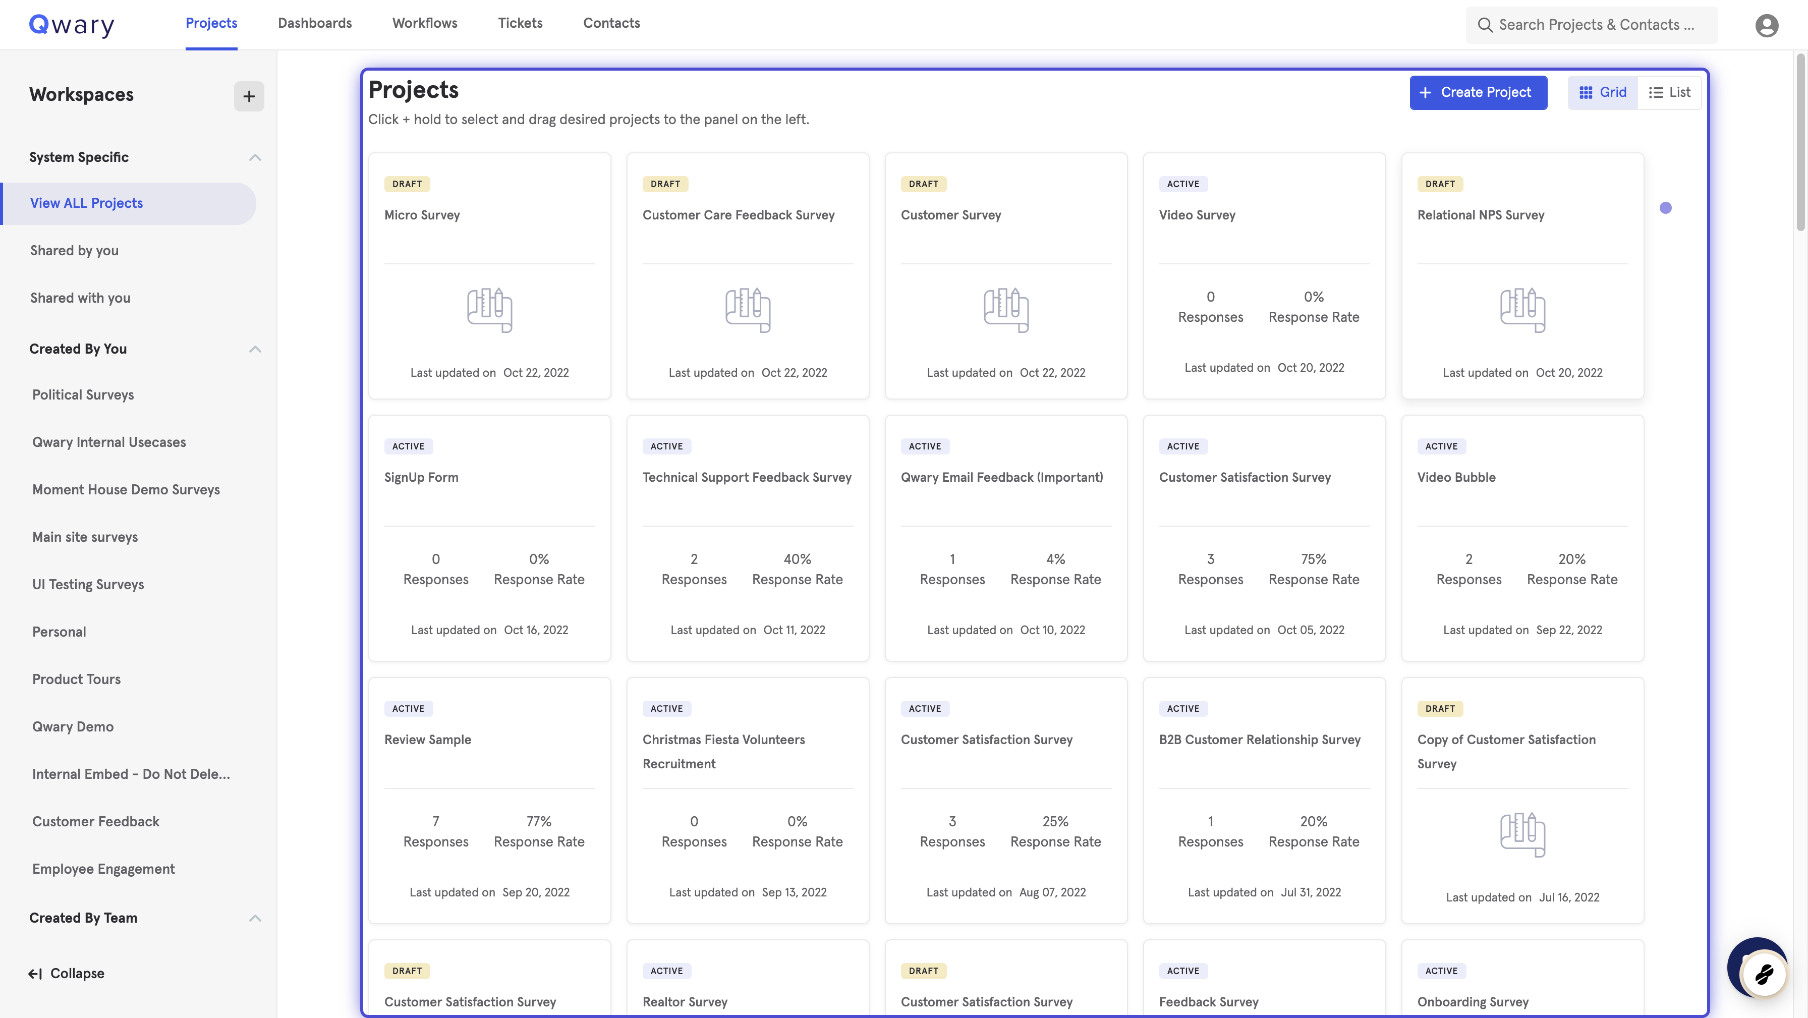Click the page vertical scrollbar
This screenshot has width=1808, height=1018.
tap(1801, 143)
